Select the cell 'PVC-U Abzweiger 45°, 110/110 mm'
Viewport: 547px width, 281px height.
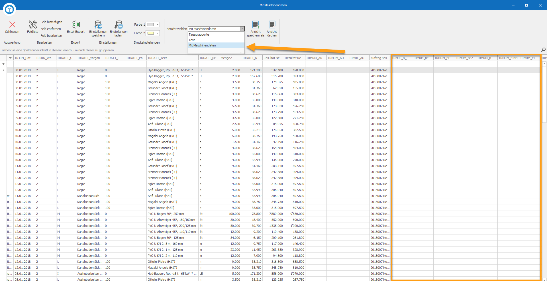point(172,232)
